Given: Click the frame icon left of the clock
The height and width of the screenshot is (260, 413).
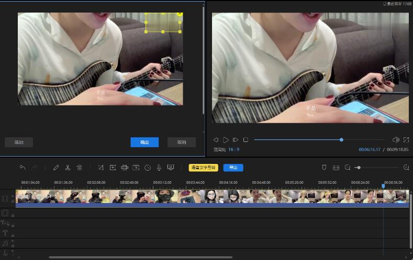Looking at the screenshot, I should pyautogui.click(x=136, y=167).
